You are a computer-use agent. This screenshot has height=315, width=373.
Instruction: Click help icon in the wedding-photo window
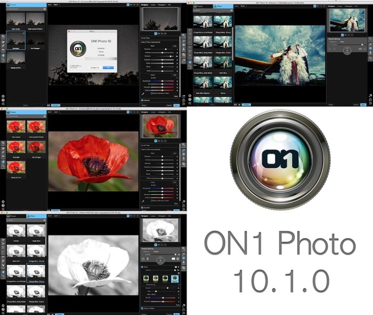190,100
